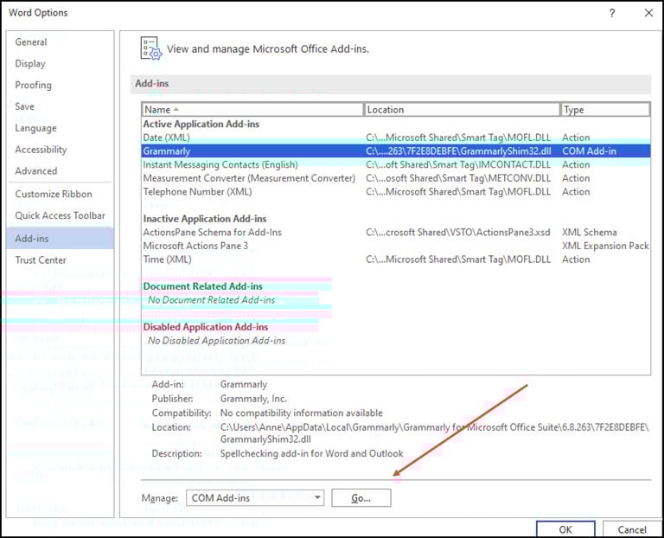Select Accessibility in the left pane
The height and width of the screenshot is (538, 664).
pos(41,150)
